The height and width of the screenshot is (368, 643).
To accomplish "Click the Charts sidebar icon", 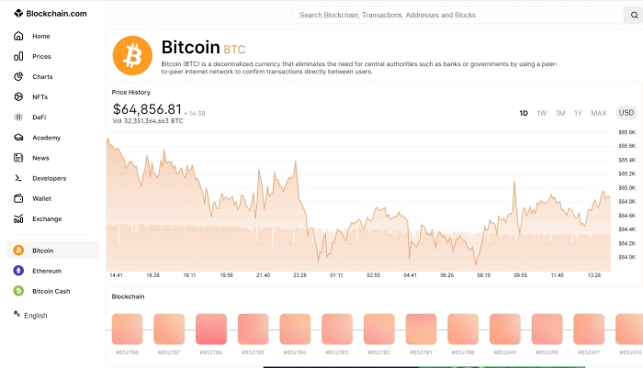I will tap(18, 76).
